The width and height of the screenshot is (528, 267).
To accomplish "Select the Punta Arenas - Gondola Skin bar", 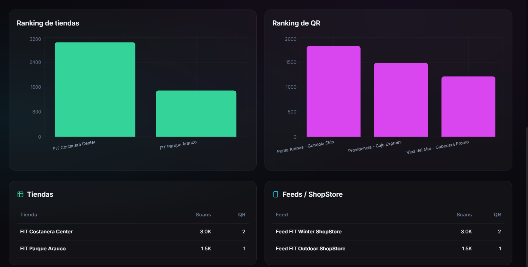I will (333, 91).
